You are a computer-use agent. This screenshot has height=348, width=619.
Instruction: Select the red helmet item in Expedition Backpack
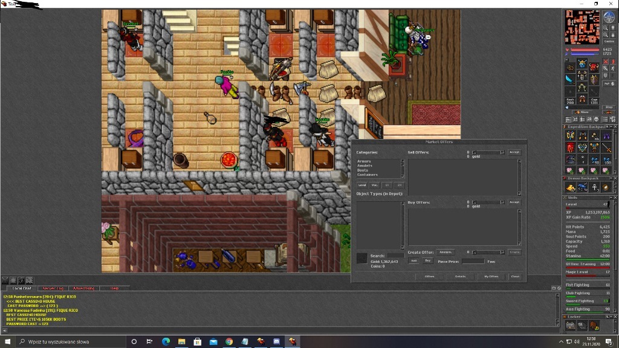[571, 148]
